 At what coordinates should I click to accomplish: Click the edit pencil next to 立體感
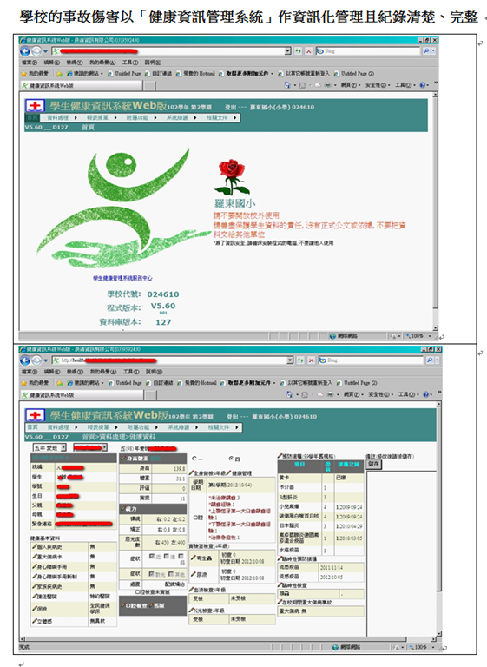(35, 622)
